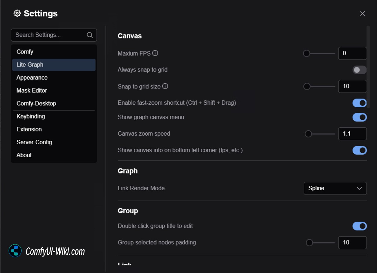Screen dimensions: 377x273
Task: Click the Group section heading
Action: point(128,211)
